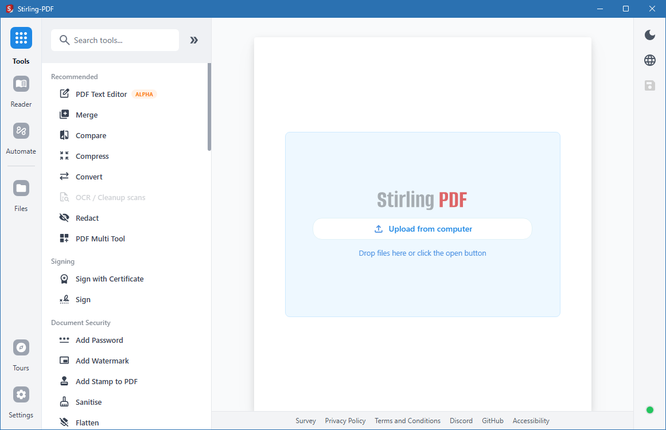Select the Compare tool
666x430 pixels.
[90, 135]
